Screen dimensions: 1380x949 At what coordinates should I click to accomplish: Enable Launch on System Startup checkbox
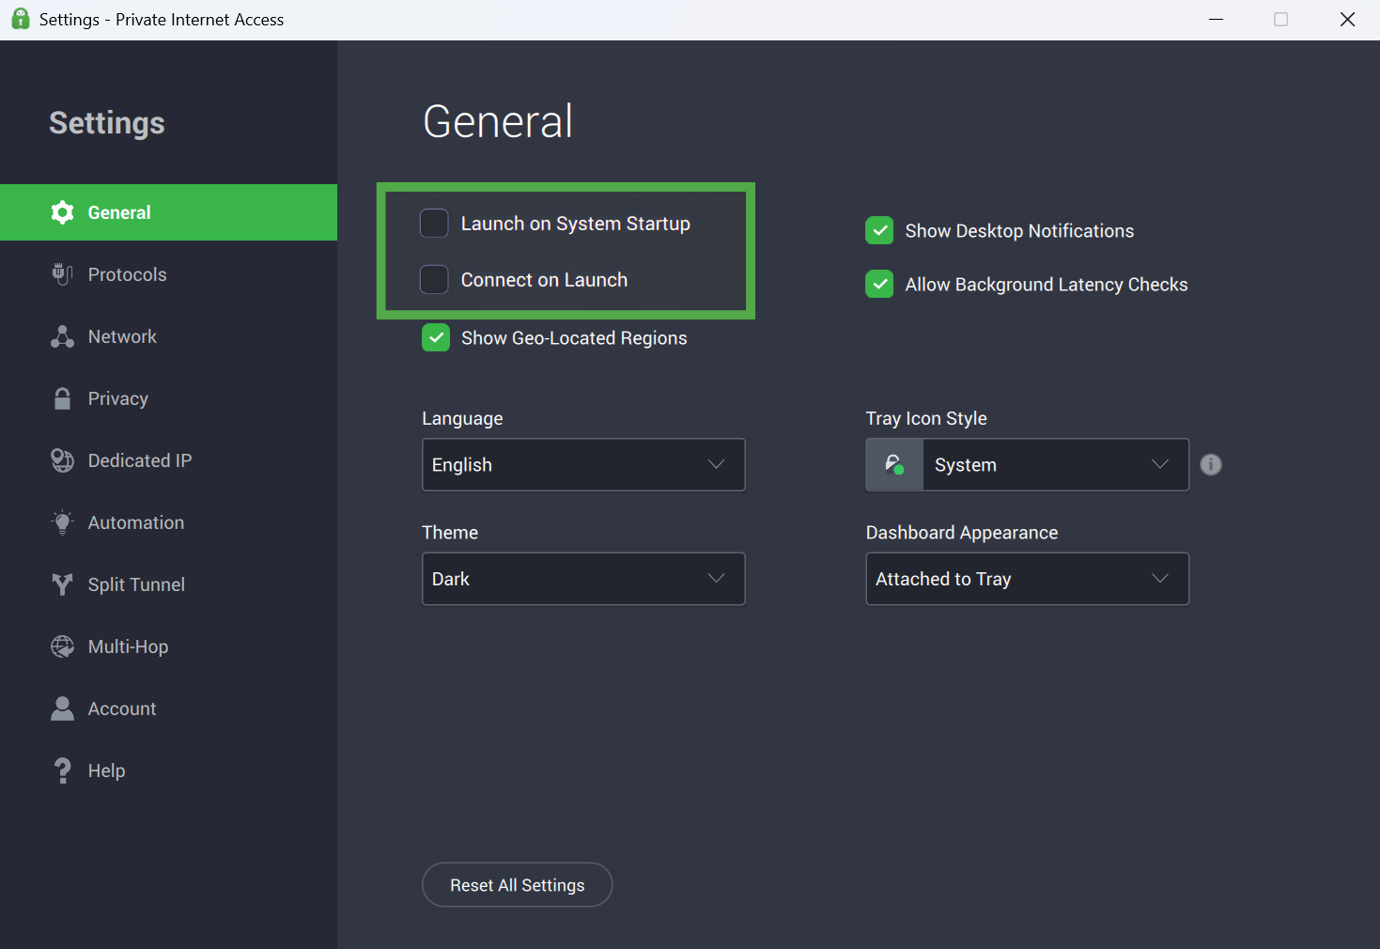point(434,224)
